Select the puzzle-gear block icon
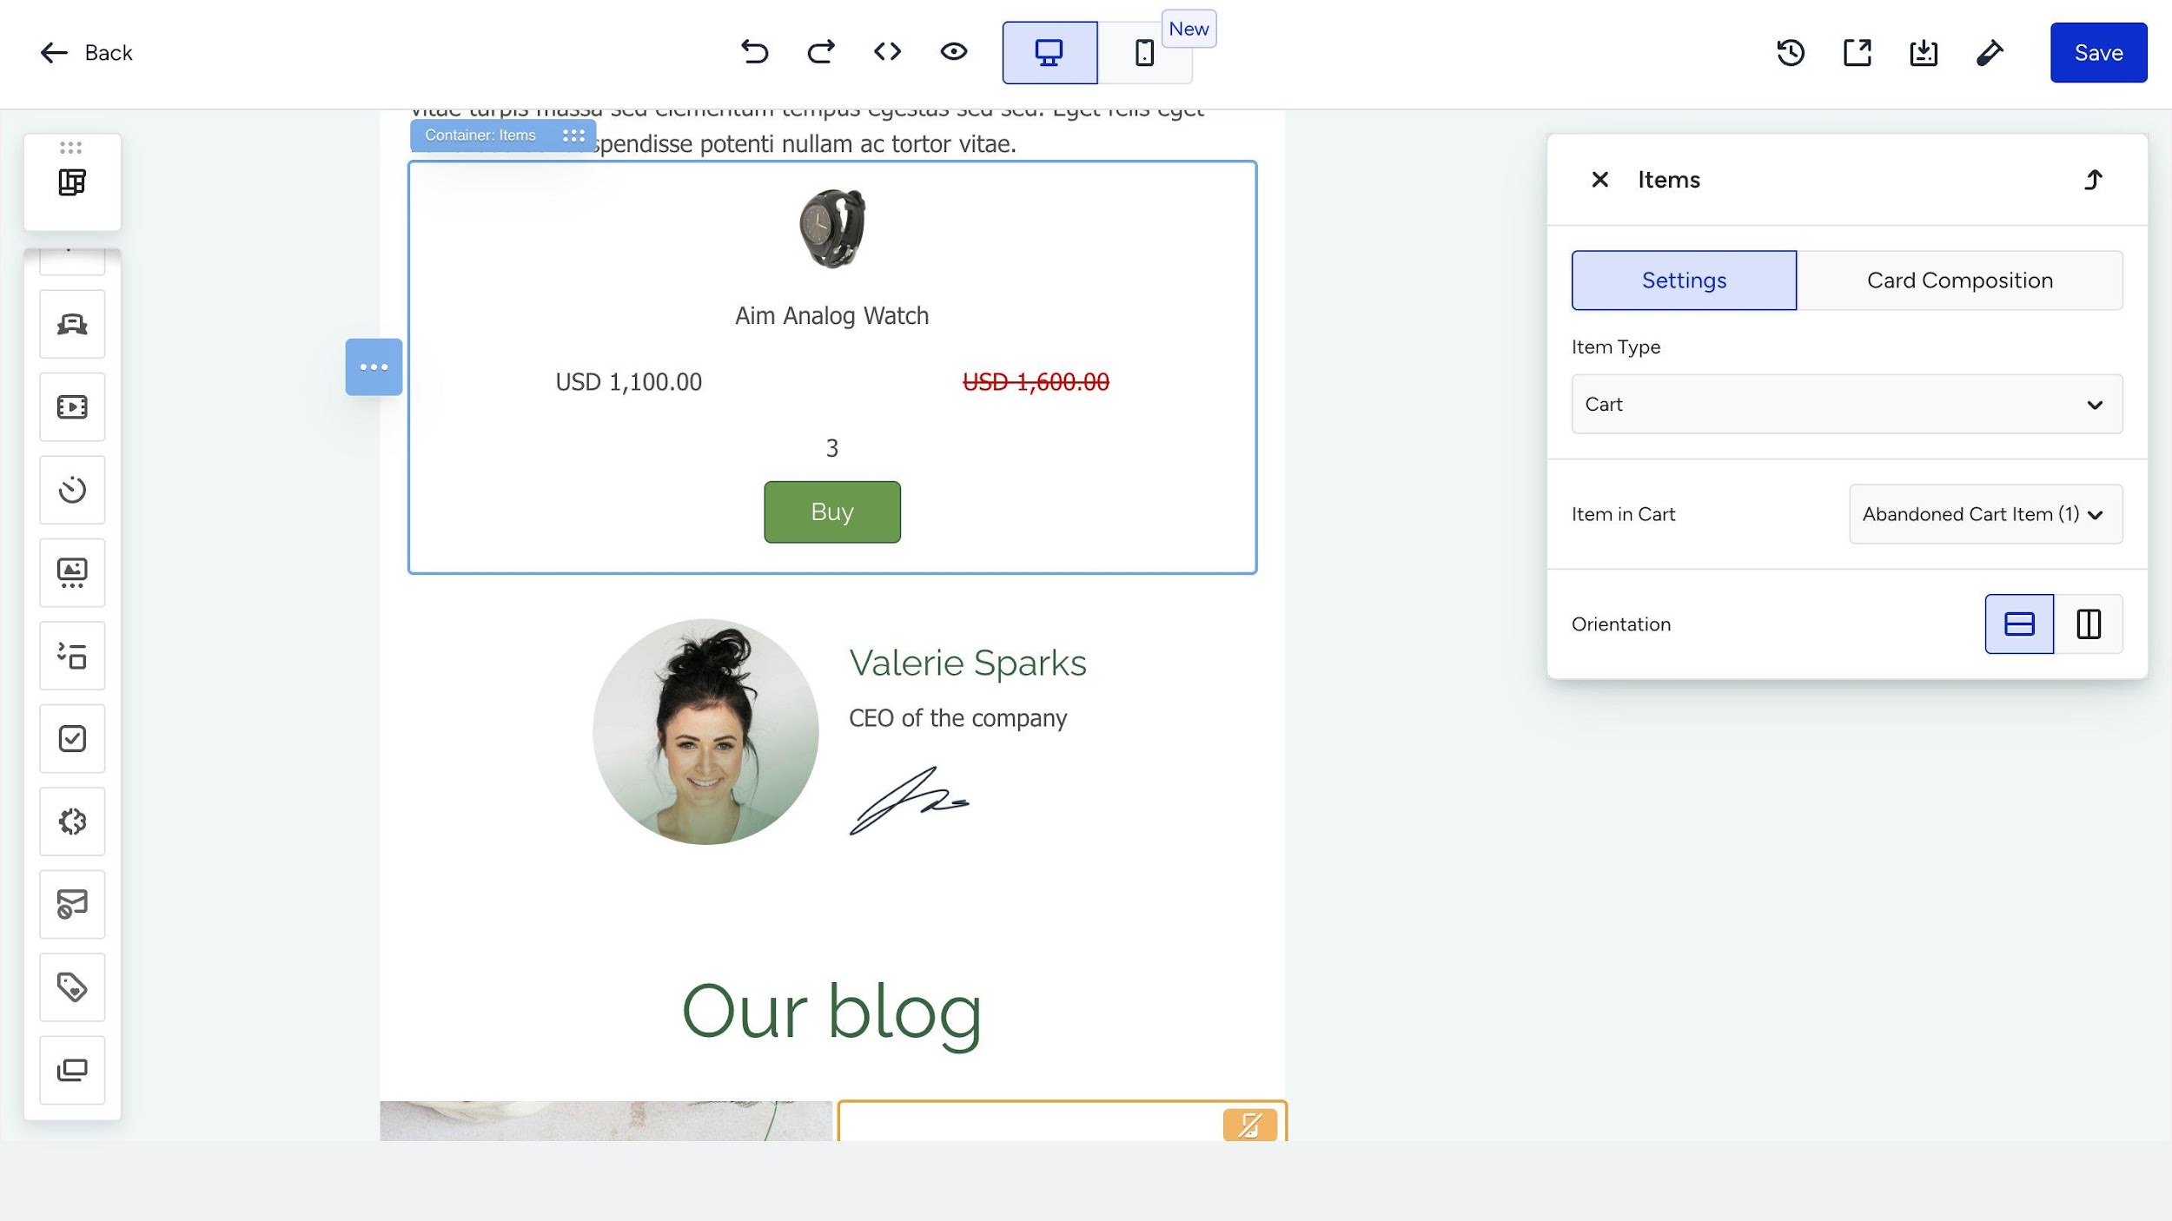 click(x=72, y=822)
